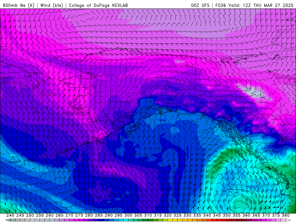Click the 310 value on the color scale

coord(148,215)
